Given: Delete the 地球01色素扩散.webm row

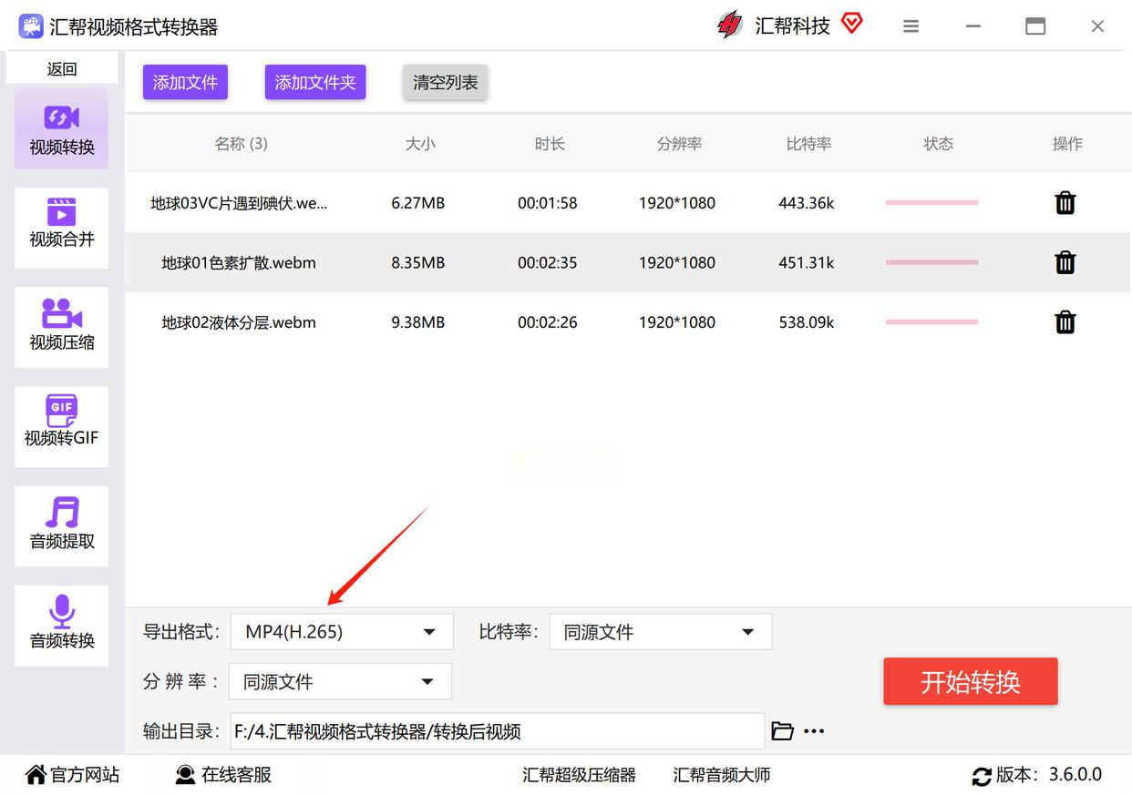Looking at the screenshot, I should tap(1065, 262).
